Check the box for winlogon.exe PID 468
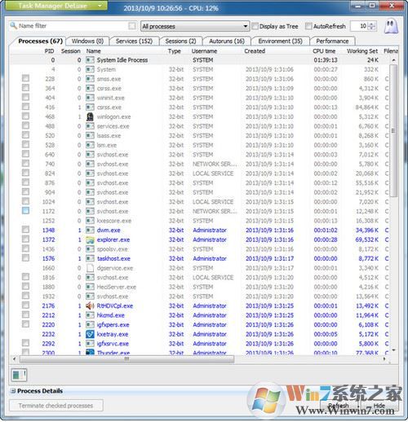Image resolution: width=408 pixels, height=422 pixels. click(x=25, y=116)
